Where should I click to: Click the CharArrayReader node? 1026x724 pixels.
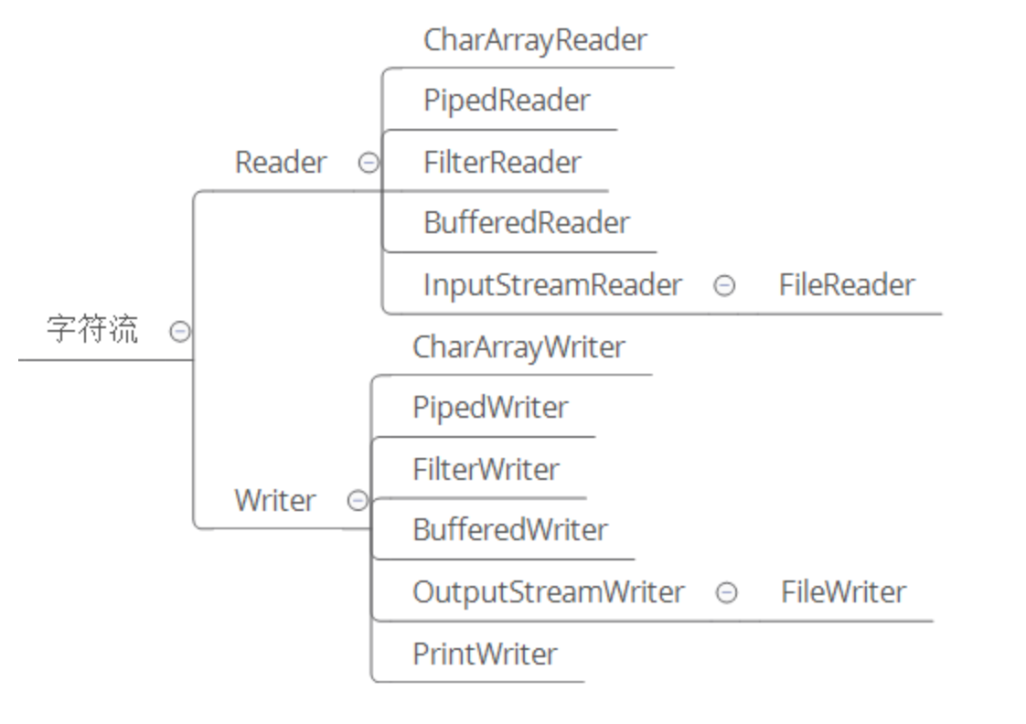pos(535,40)
